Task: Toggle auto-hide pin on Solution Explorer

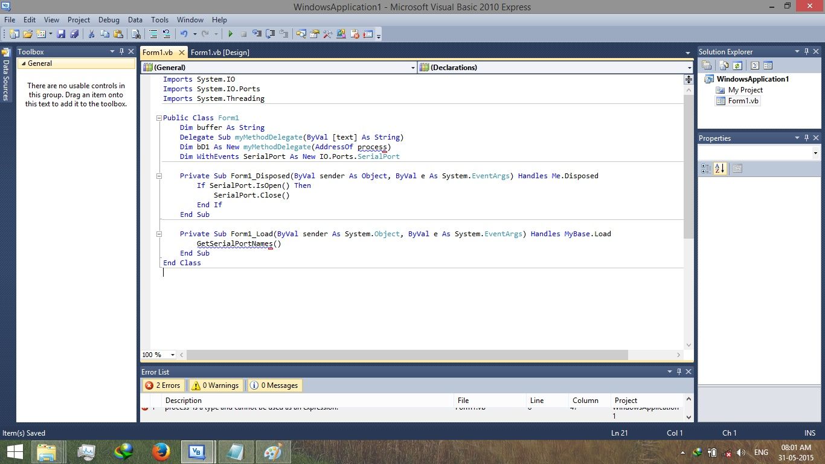Action: pyautogui.click(x=806, y=51)
